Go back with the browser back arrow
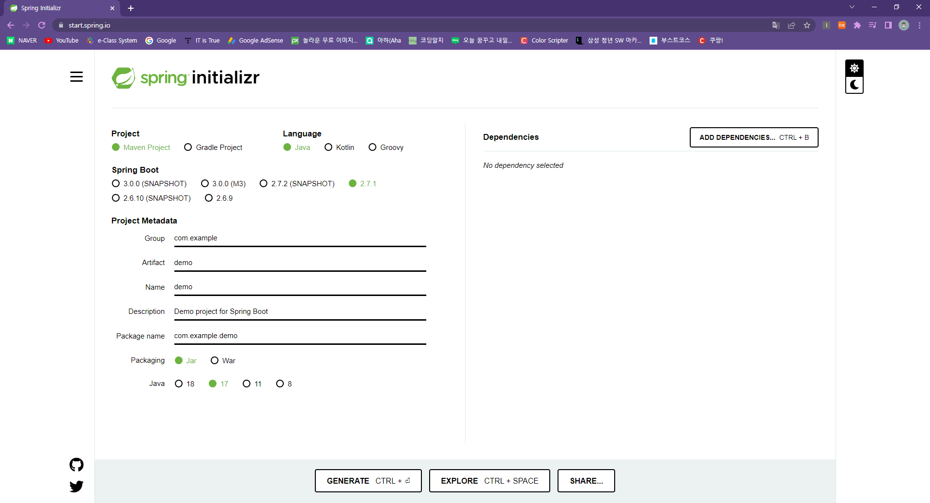The width and height of the screenshot is (930, 503). (11, 25)
